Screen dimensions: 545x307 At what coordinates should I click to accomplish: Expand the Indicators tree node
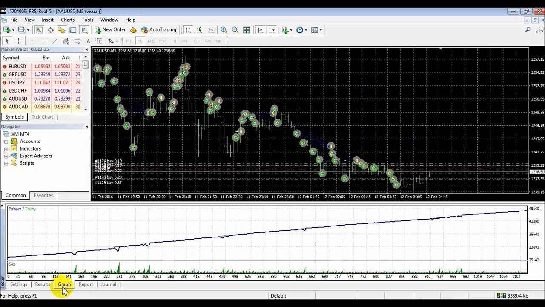click(x=6, y=149)
